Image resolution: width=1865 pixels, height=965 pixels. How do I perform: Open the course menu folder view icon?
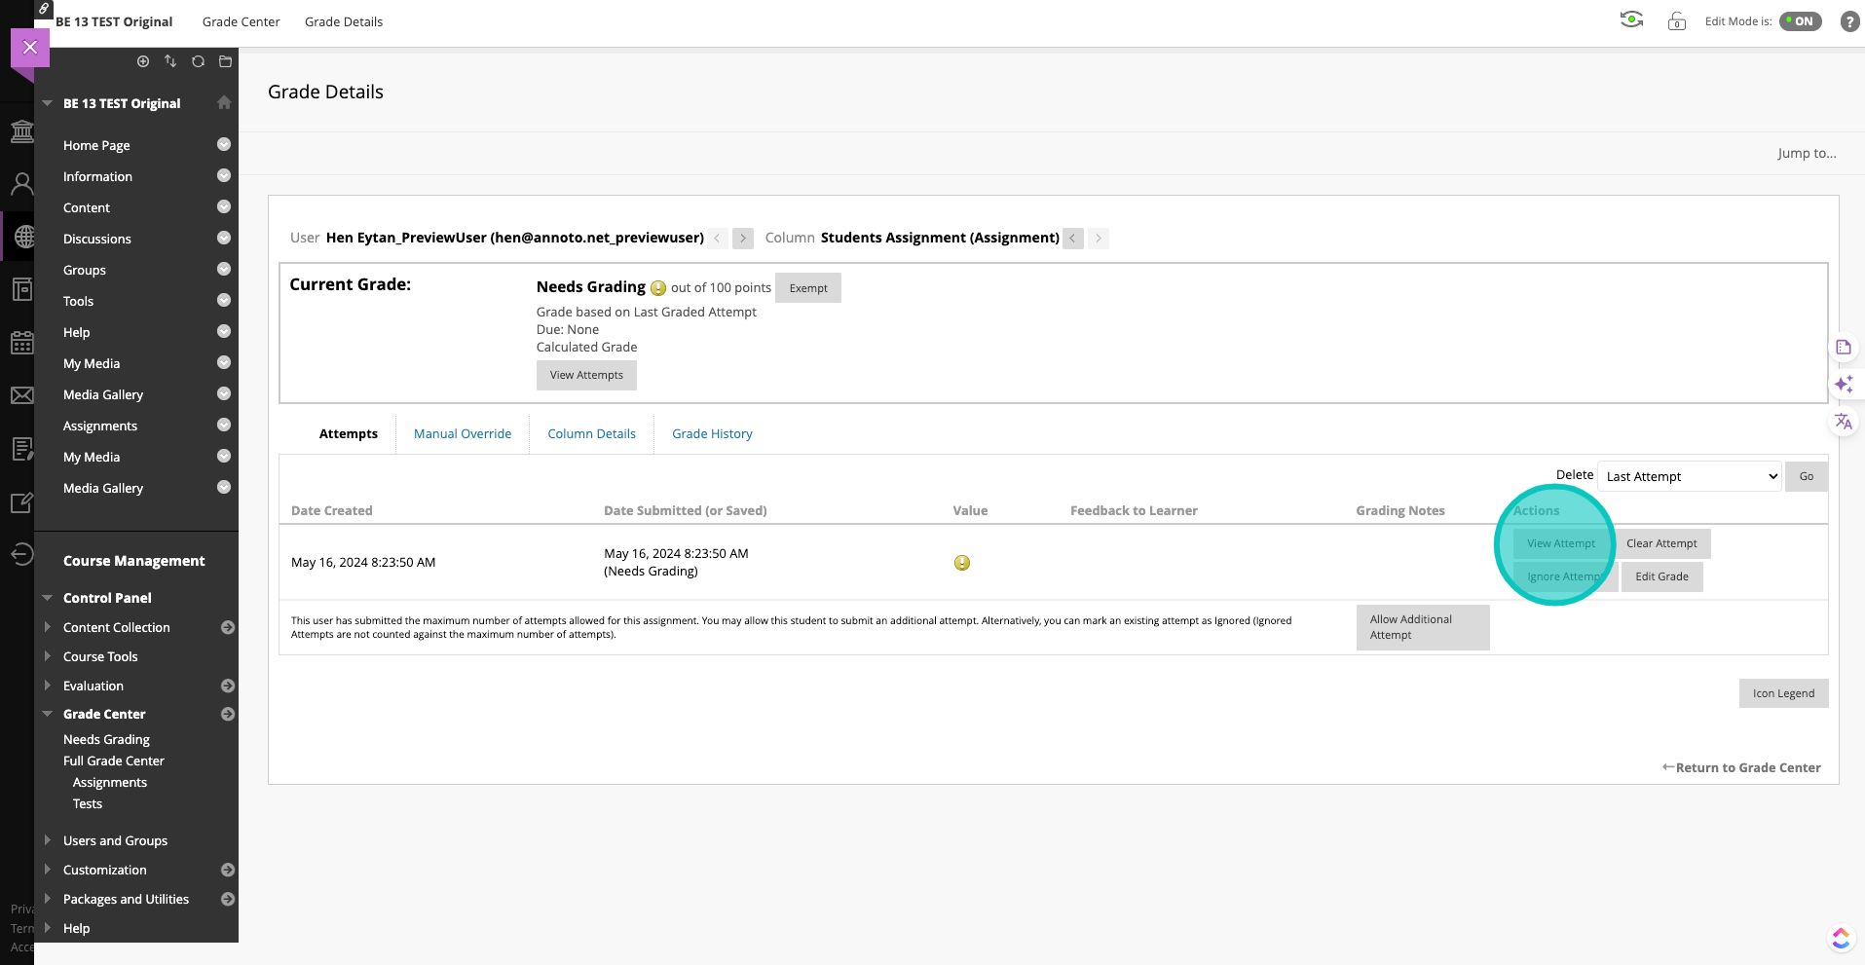[225, 61]
